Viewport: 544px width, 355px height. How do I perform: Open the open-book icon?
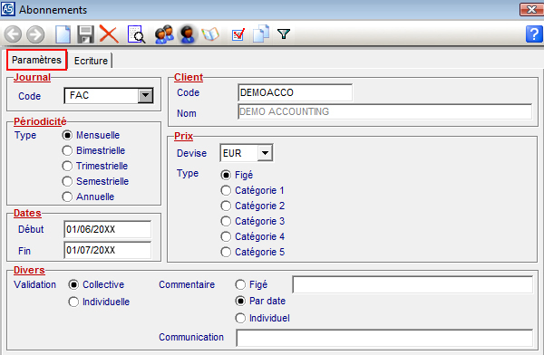point(210,34)
